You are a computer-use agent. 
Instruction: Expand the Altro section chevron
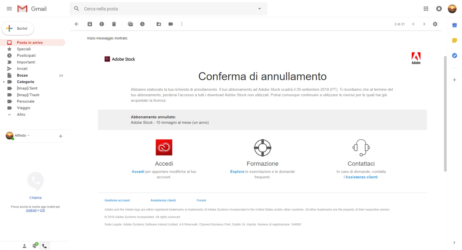click(x=9, y=115)
